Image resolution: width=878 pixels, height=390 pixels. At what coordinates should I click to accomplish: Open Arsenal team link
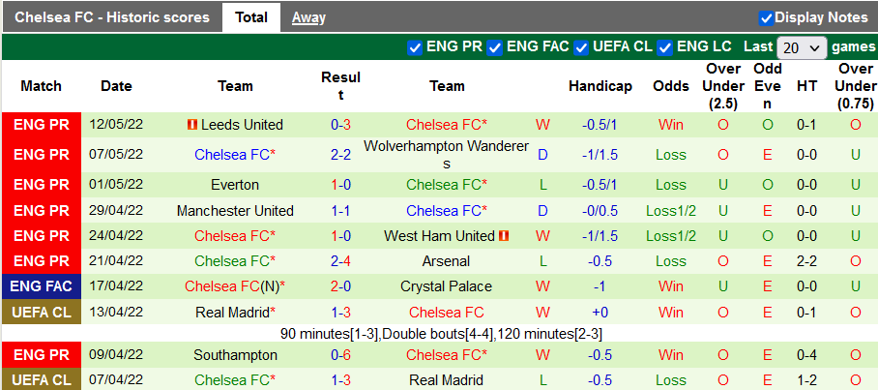pos(446,261)
